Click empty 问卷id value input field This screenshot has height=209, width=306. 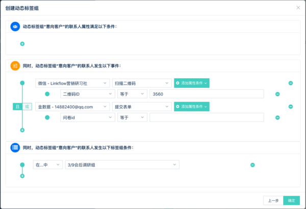point(207,118)
